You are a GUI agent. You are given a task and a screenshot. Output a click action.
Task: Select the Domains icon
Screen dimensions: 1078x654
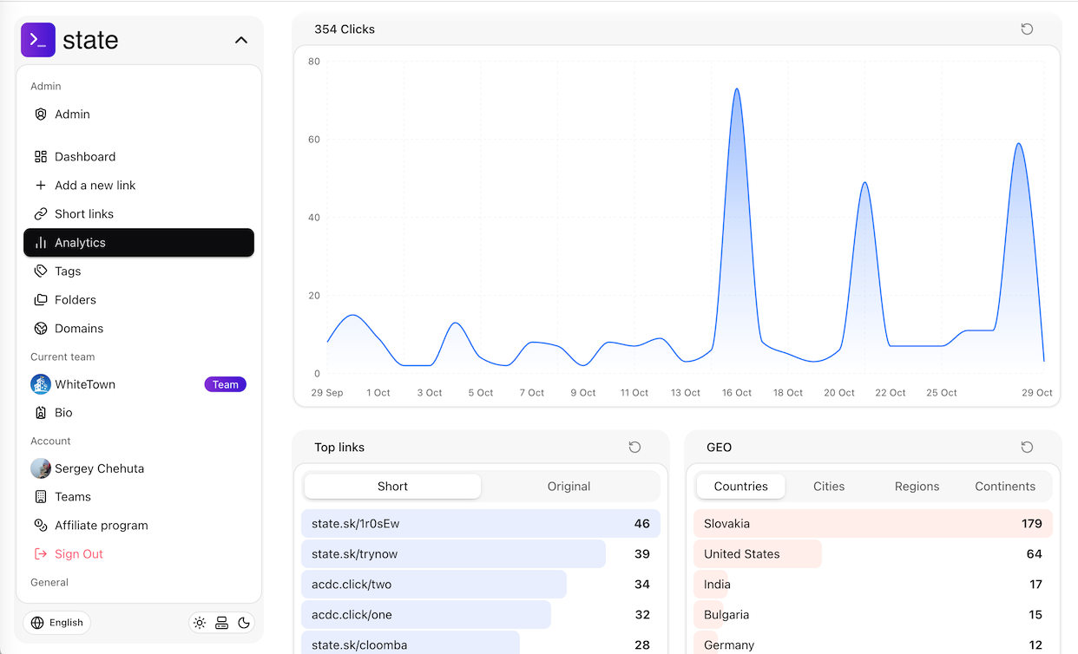tap(40, 328)
